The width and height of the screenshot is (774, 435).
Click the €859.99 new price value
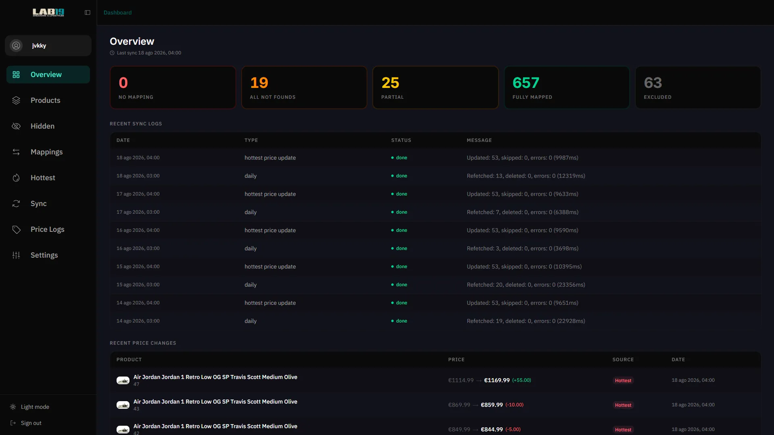click(492, 405)
